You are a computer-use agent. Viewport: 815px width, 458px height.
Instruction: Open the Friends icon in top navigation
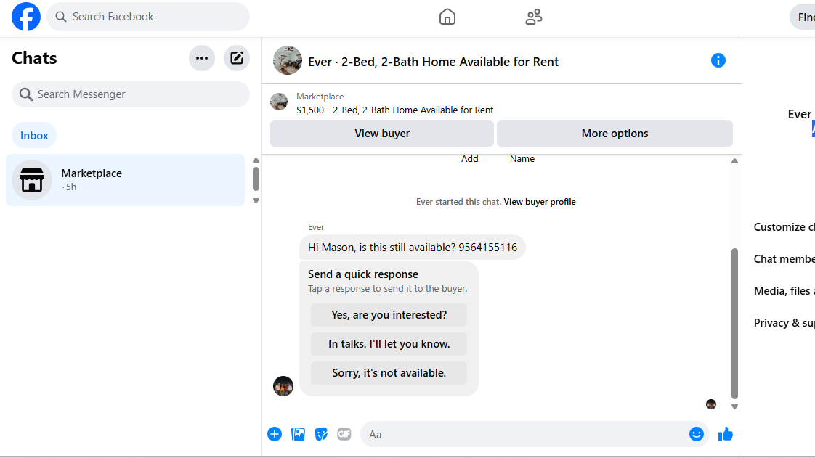pyautogui.click(x=533, y=17)
